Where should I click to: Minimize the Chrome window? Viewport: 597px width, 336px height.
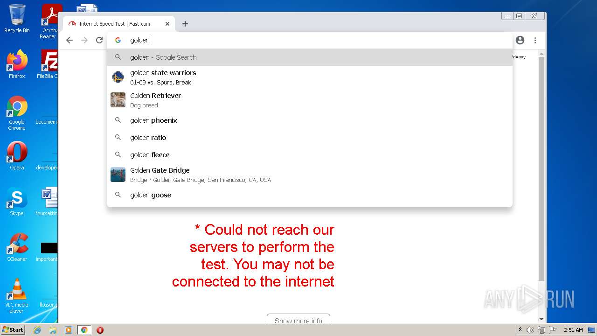[x=507, y=16]
